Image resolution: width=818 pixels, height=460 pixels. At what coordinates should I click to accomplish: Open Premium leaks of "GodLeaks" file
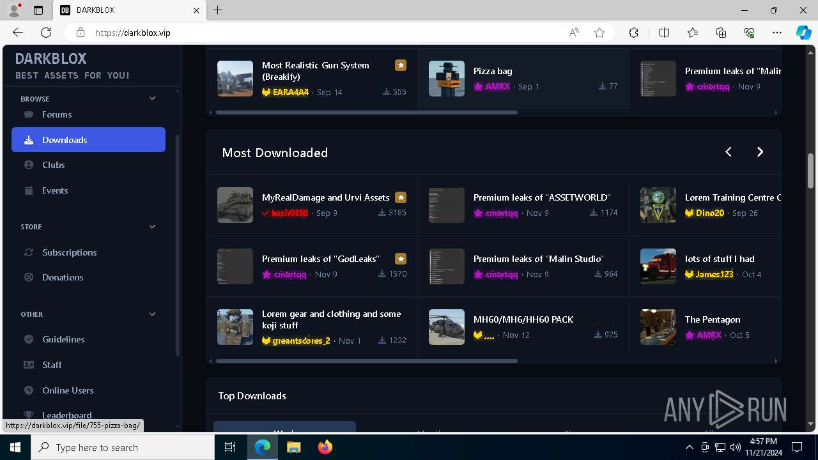(x=321, y=259)
